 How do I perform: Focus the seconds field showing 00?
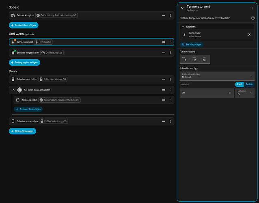tap(205, 59)
